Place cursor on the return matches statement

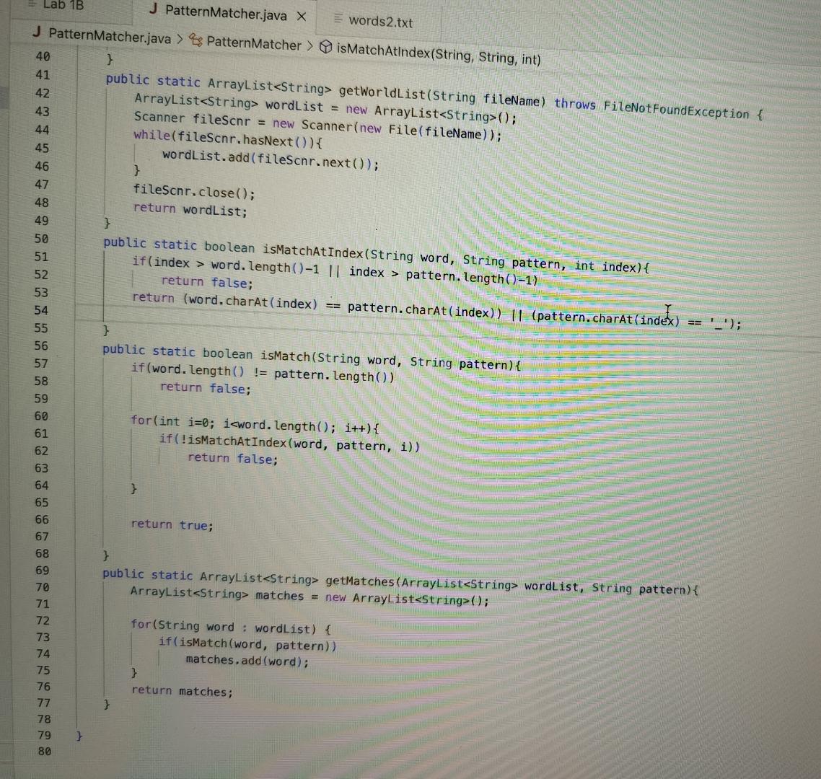click(182, 691)
